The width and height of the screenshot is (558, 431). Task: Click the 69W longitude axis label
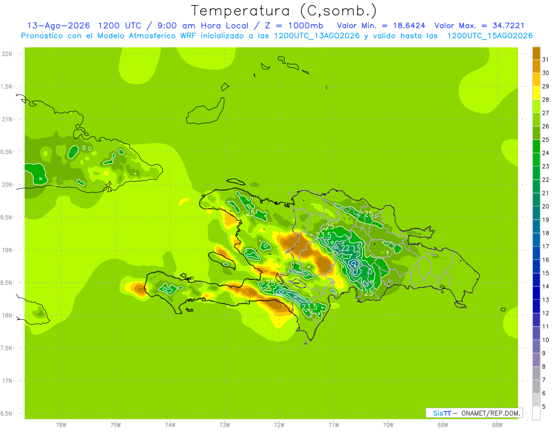pos(443,425)
